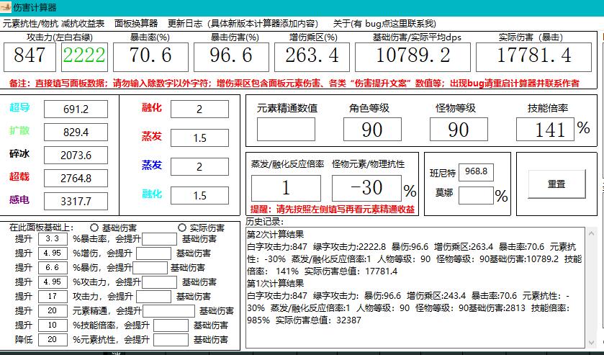
Task: Click the result box after %元素抗性，会提升
Action: coord(171,340)
